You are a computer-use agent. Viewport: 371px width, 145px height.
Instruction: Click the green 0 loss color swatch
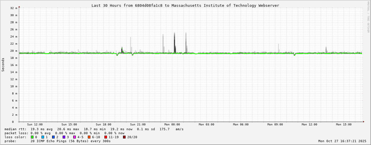click(32, 137)
